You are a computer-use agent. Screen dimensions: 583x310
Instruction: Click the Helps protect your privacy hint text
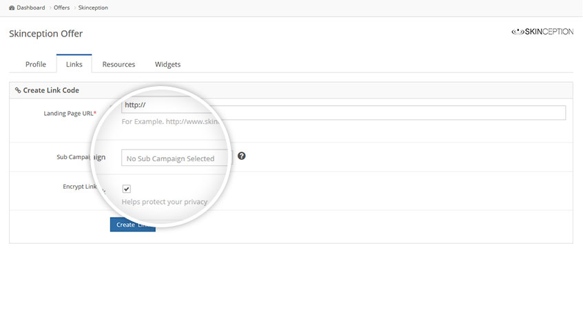164,202
